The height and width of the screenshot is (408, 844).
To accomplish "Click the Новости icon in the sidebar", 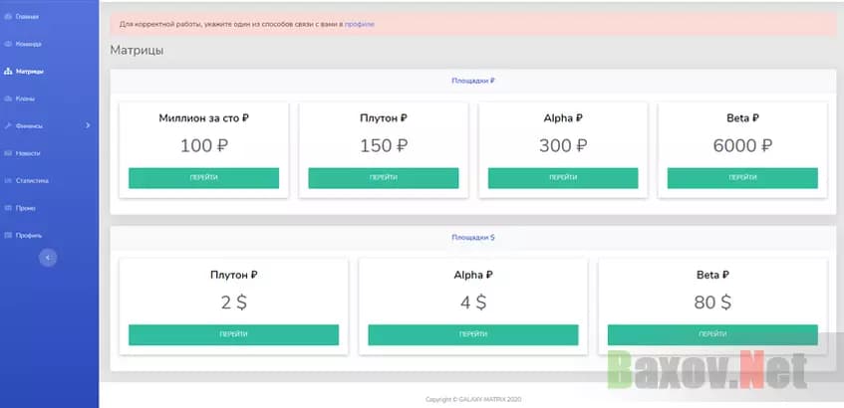I will (x=8, y=153).
